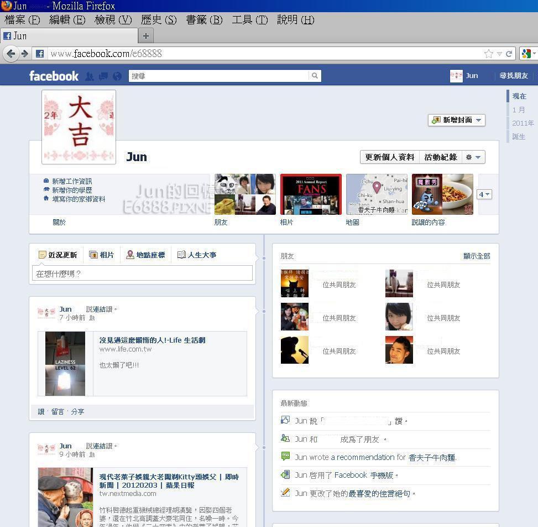Screen dimensions: 538x527
Task: Click the Google search icon in the browser toolbar
Action: (526, 54)
